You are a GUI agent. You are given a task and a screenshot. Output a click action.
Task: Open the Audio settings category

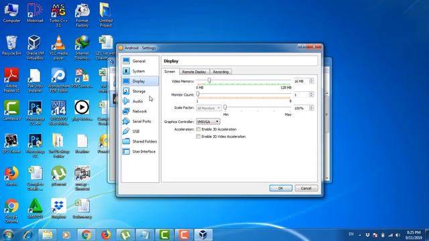[140, 101]
